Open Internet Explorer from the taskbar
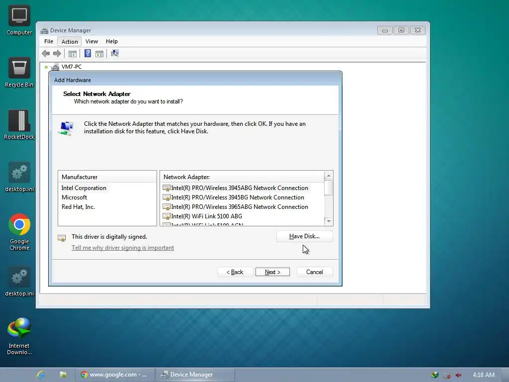Screen dimensions: 509x382 (40, 375)
